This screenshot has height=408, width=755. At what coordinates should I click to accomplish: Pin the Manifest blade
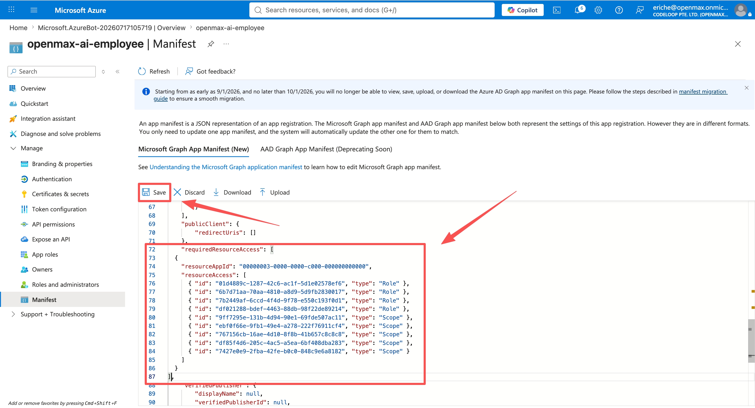(211, 44)
